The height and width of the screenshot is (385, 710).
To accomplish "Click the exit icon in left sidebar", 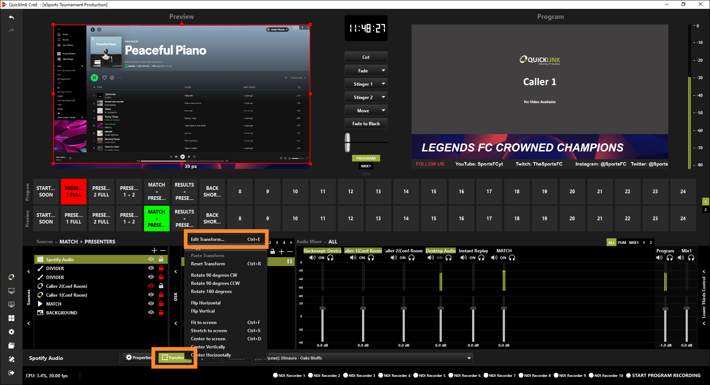I will tap(11, 373).
